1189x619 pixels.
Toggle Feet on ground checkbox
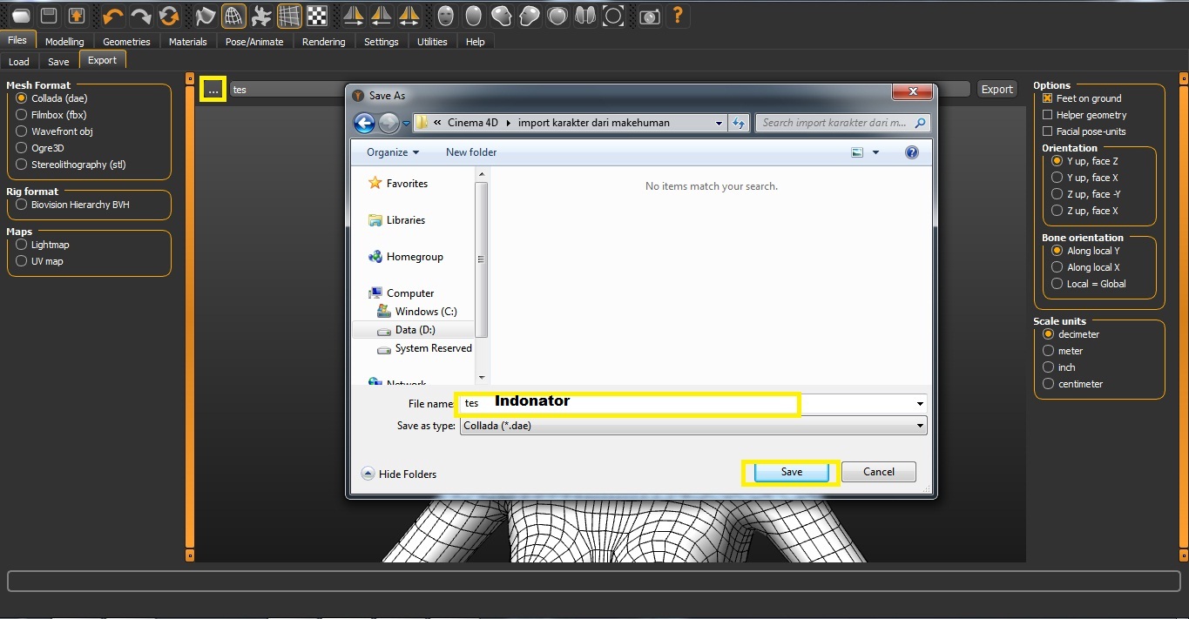click(x=1048, y=98)
